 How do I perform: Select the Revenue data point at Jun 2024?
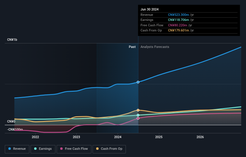(x=138, y=82)
